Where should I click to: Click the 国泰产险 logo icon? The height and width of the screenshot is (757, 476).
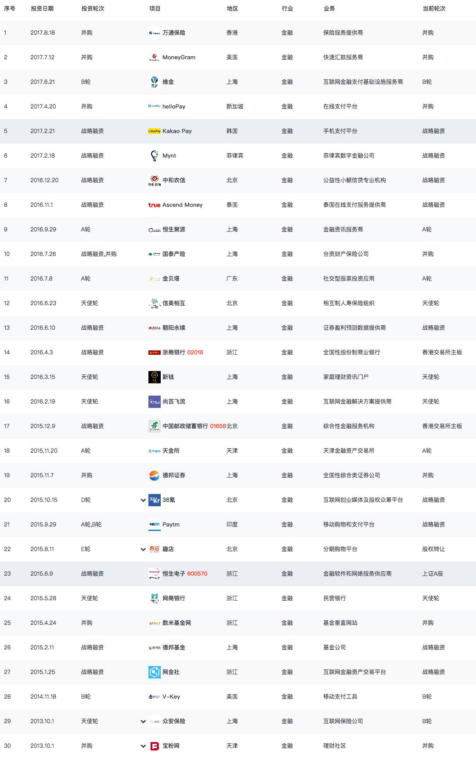[x=154, y=254]
